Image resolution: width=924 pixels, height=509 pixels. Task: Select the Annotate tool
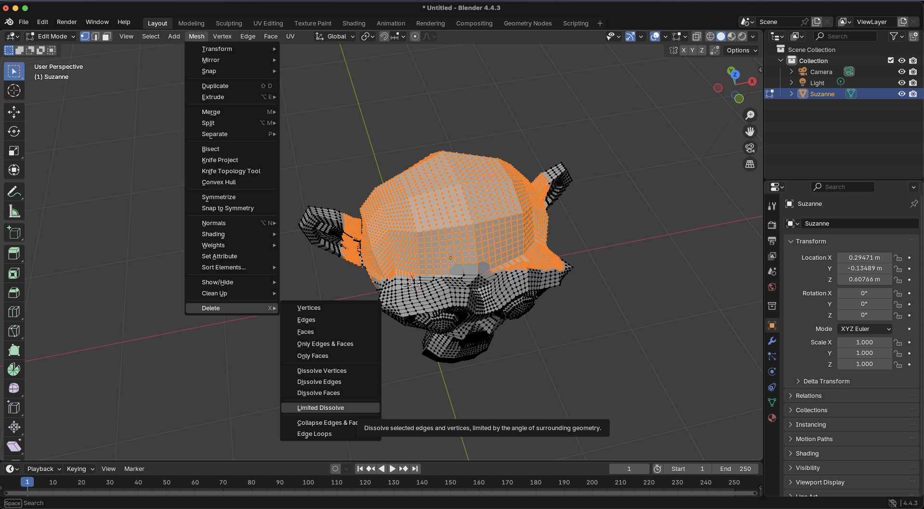tap(14, 192)
